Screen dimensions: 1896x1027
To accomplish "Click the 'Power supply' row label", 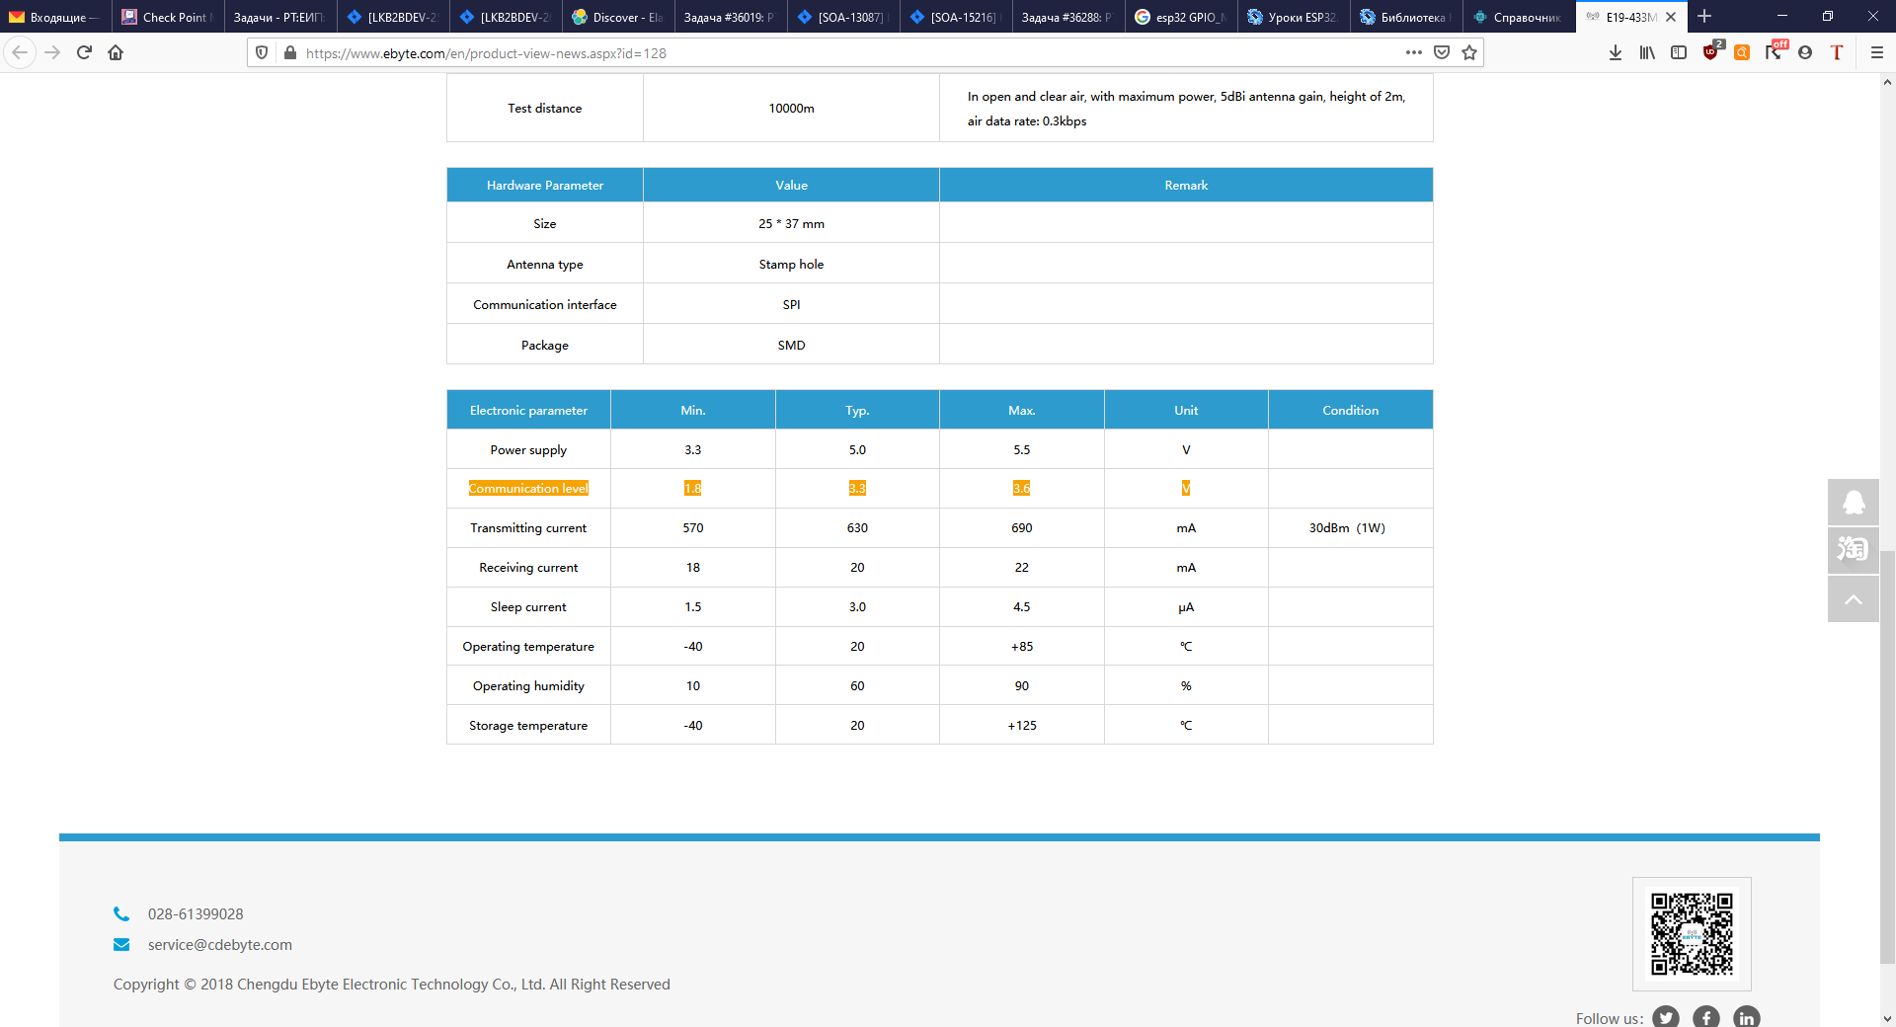I will pos(528,450).
